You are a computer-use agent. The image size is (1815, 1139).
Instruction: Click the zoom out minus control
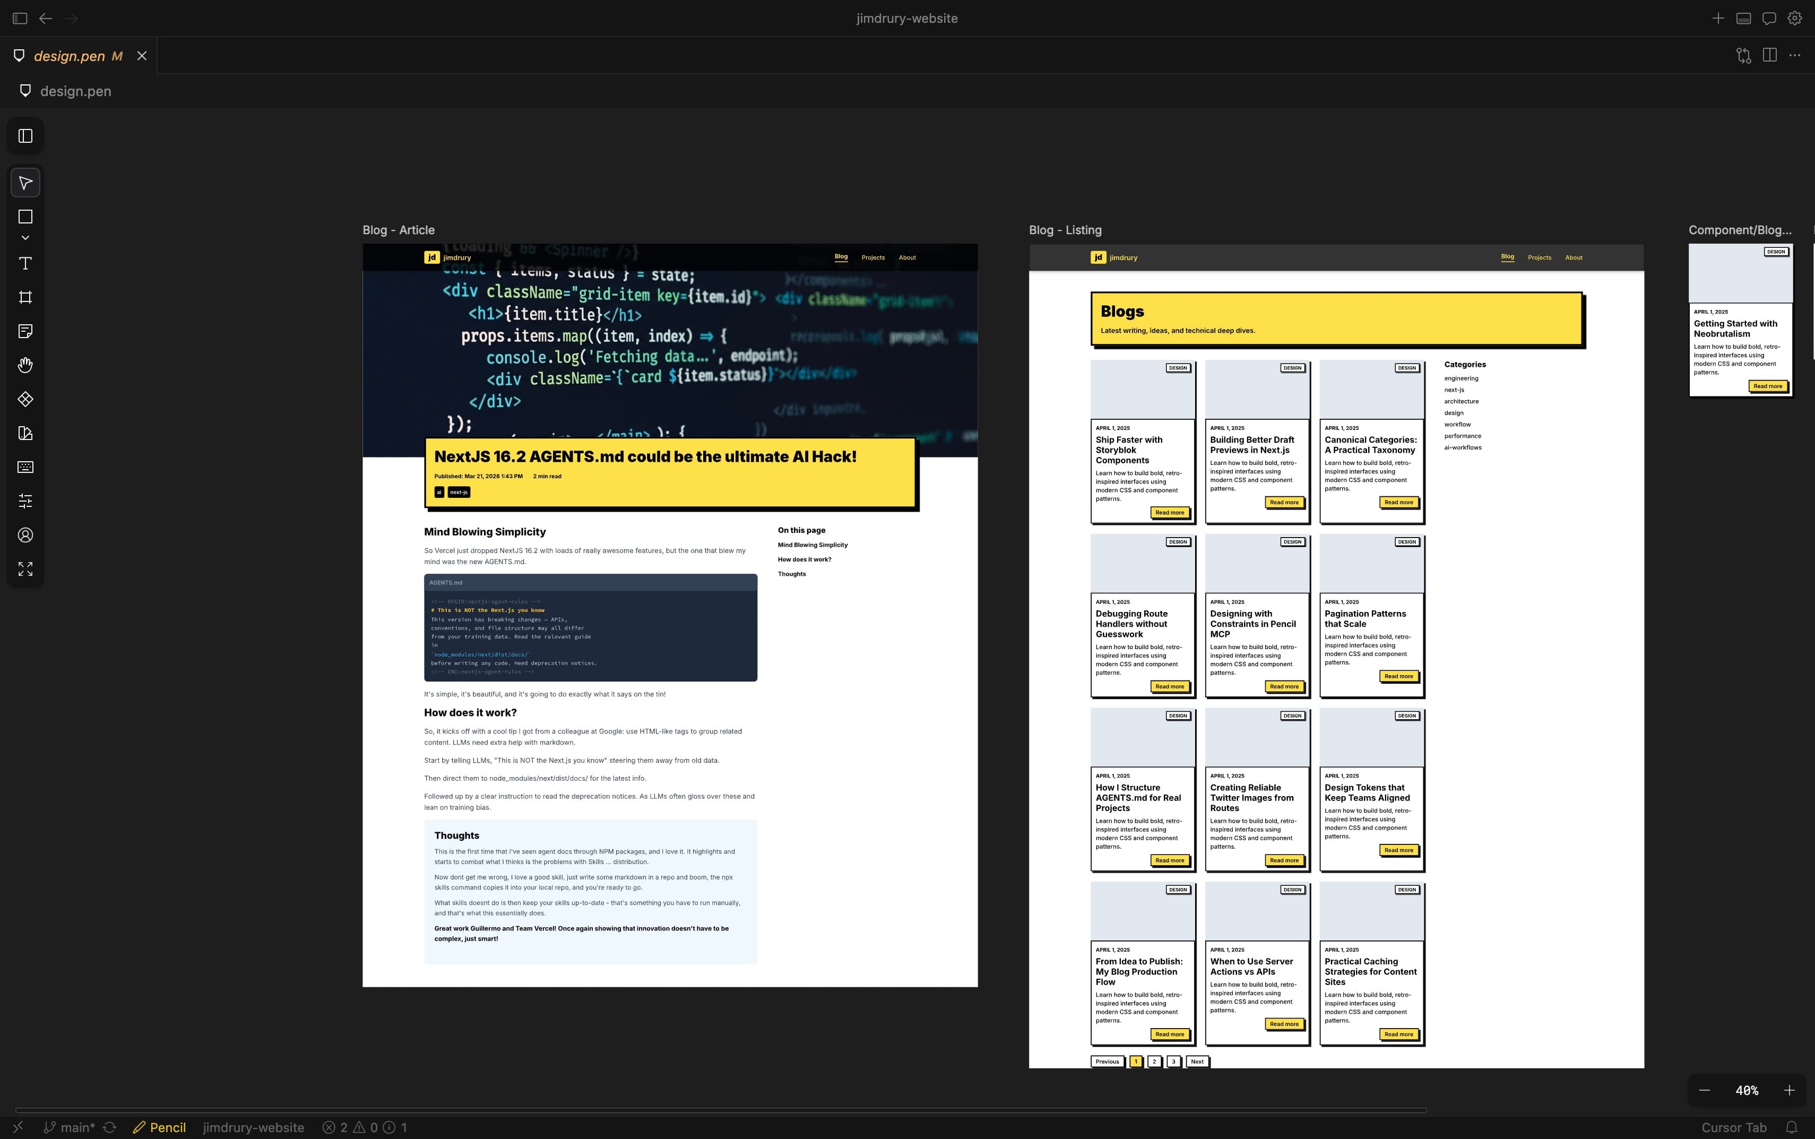[1705, 1090]
